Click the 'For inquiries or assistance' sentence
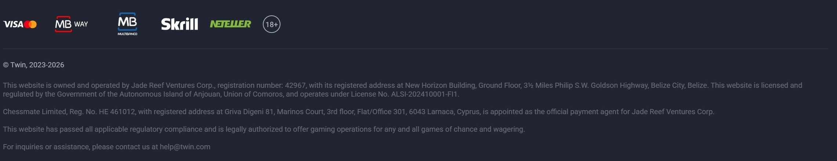This screenshot has height=161, width=837. click(106, 147)
